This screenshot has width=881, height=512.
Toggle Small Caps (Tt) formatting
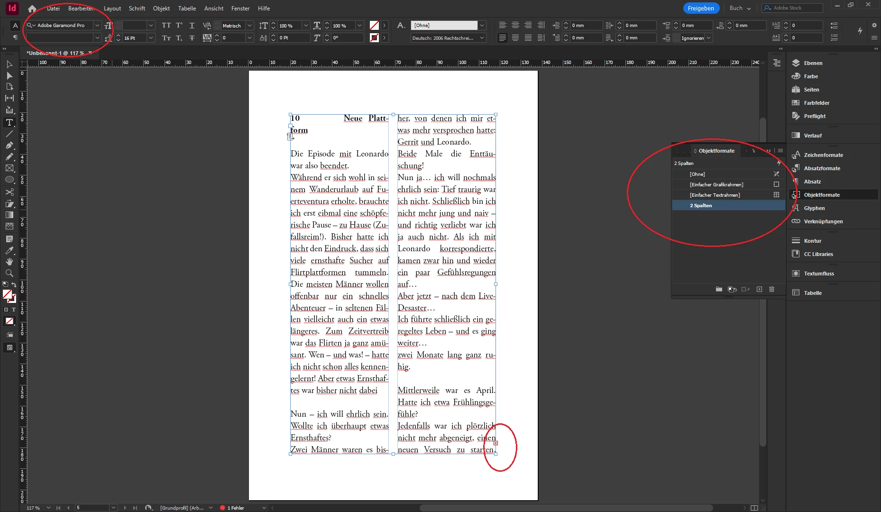click(x=166, y=38)
